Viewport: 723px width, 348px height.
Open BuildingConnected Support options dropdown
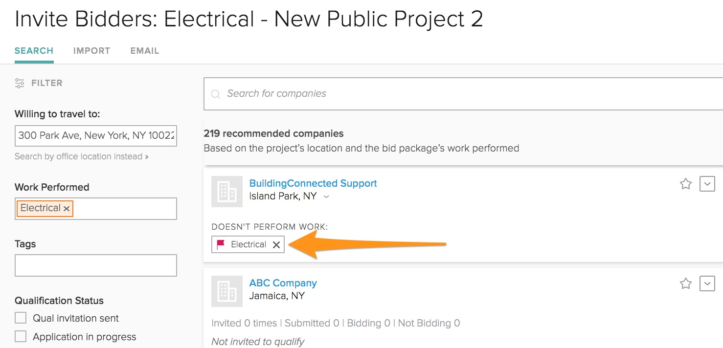[x=707, y=184]
